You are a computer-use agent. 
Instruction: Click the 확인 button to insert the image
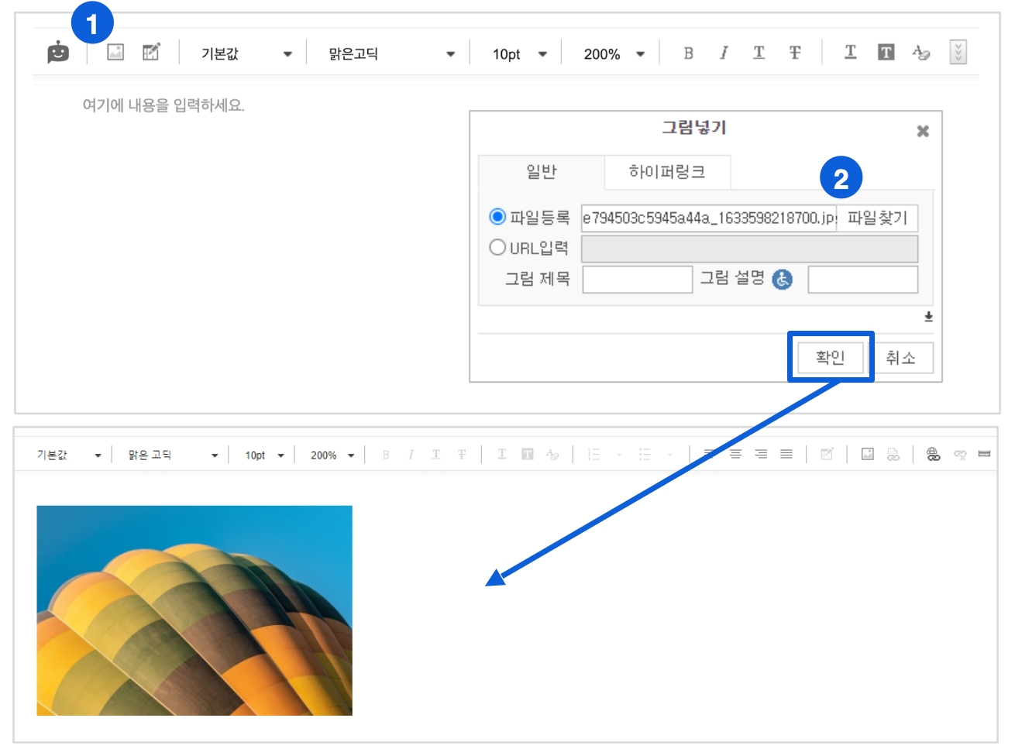(830, 358)
